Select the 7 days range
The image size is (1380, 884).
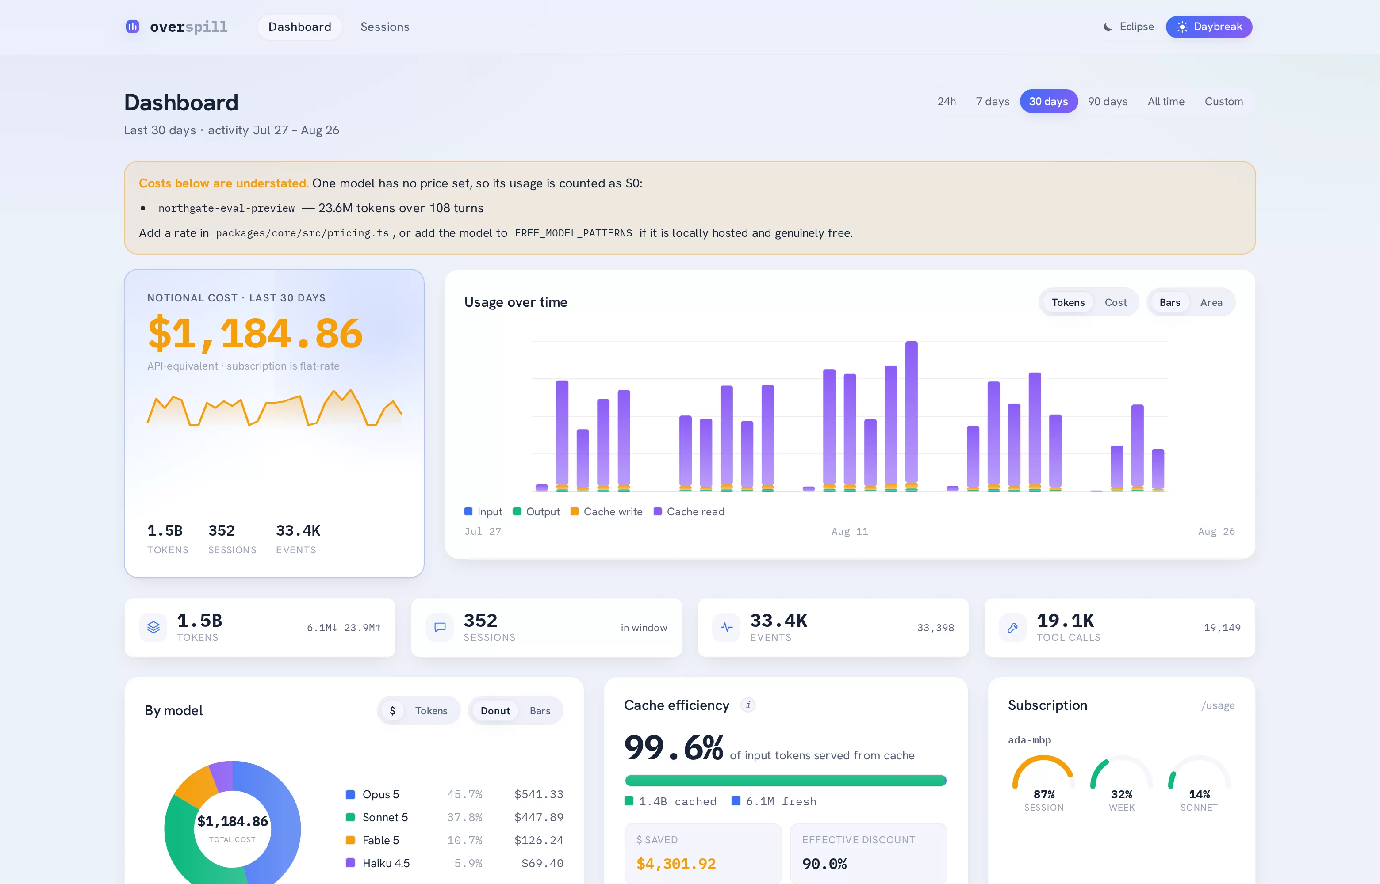click(x=993, y=102)
